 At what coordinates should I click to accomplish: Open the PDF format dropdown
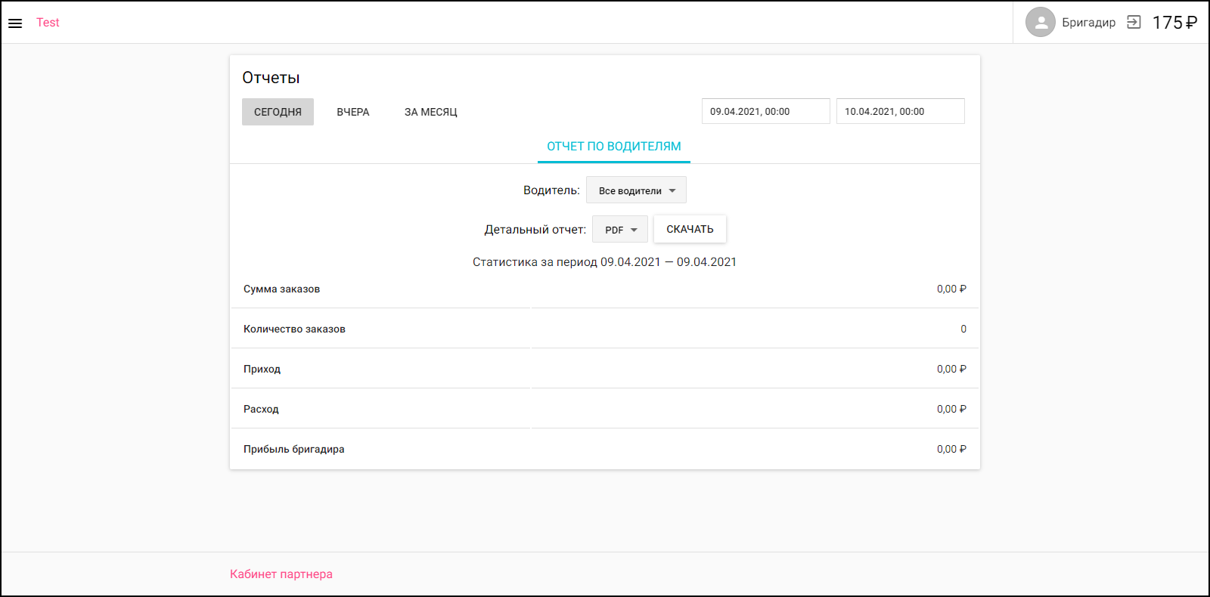[x=620, y=230]
